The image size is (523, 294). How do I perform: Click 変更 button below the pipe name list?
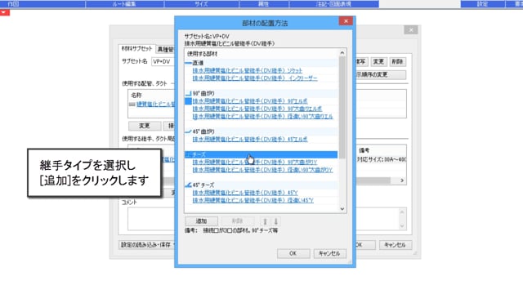tap(145, 126)
